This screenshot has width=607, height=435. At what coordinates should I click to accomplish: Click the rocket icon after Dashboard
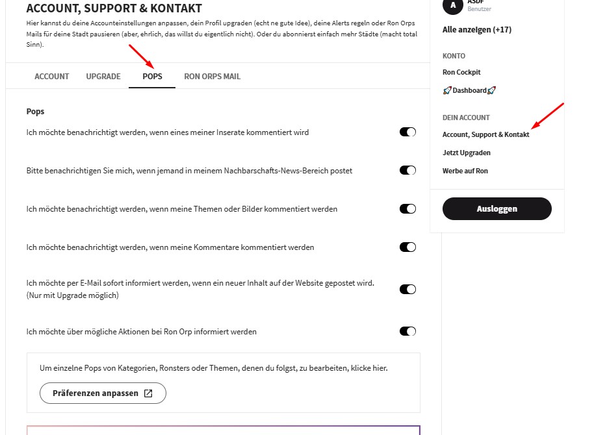click(492, 91)
